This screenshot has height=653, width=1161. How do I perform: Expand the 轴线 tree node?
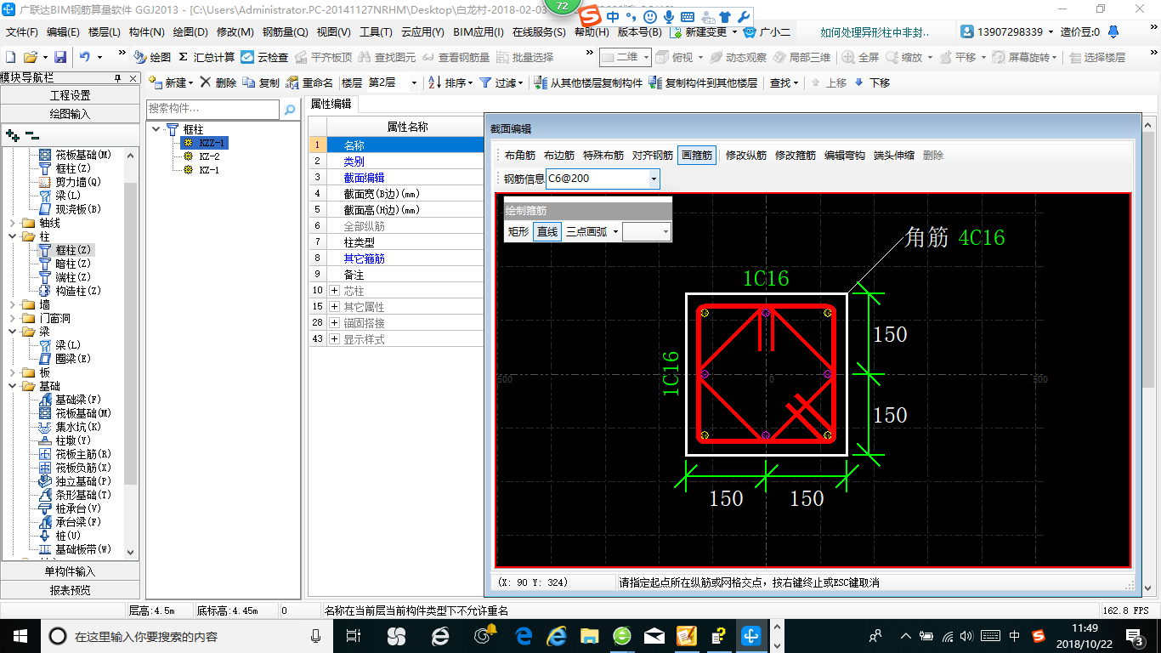click(12, 223)
